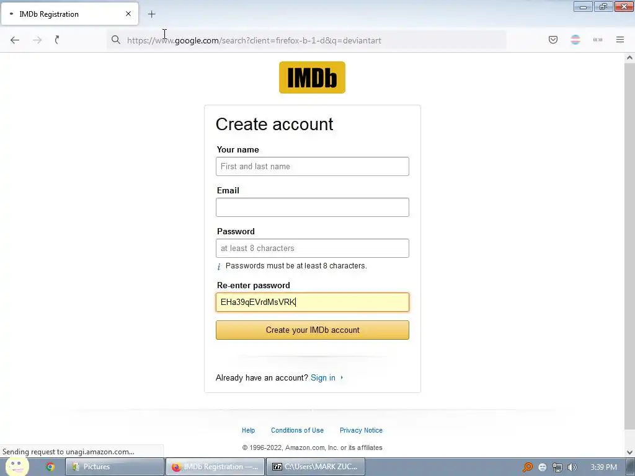Click the restore down window button
The image size is (635, 476).
coord(603,6)
